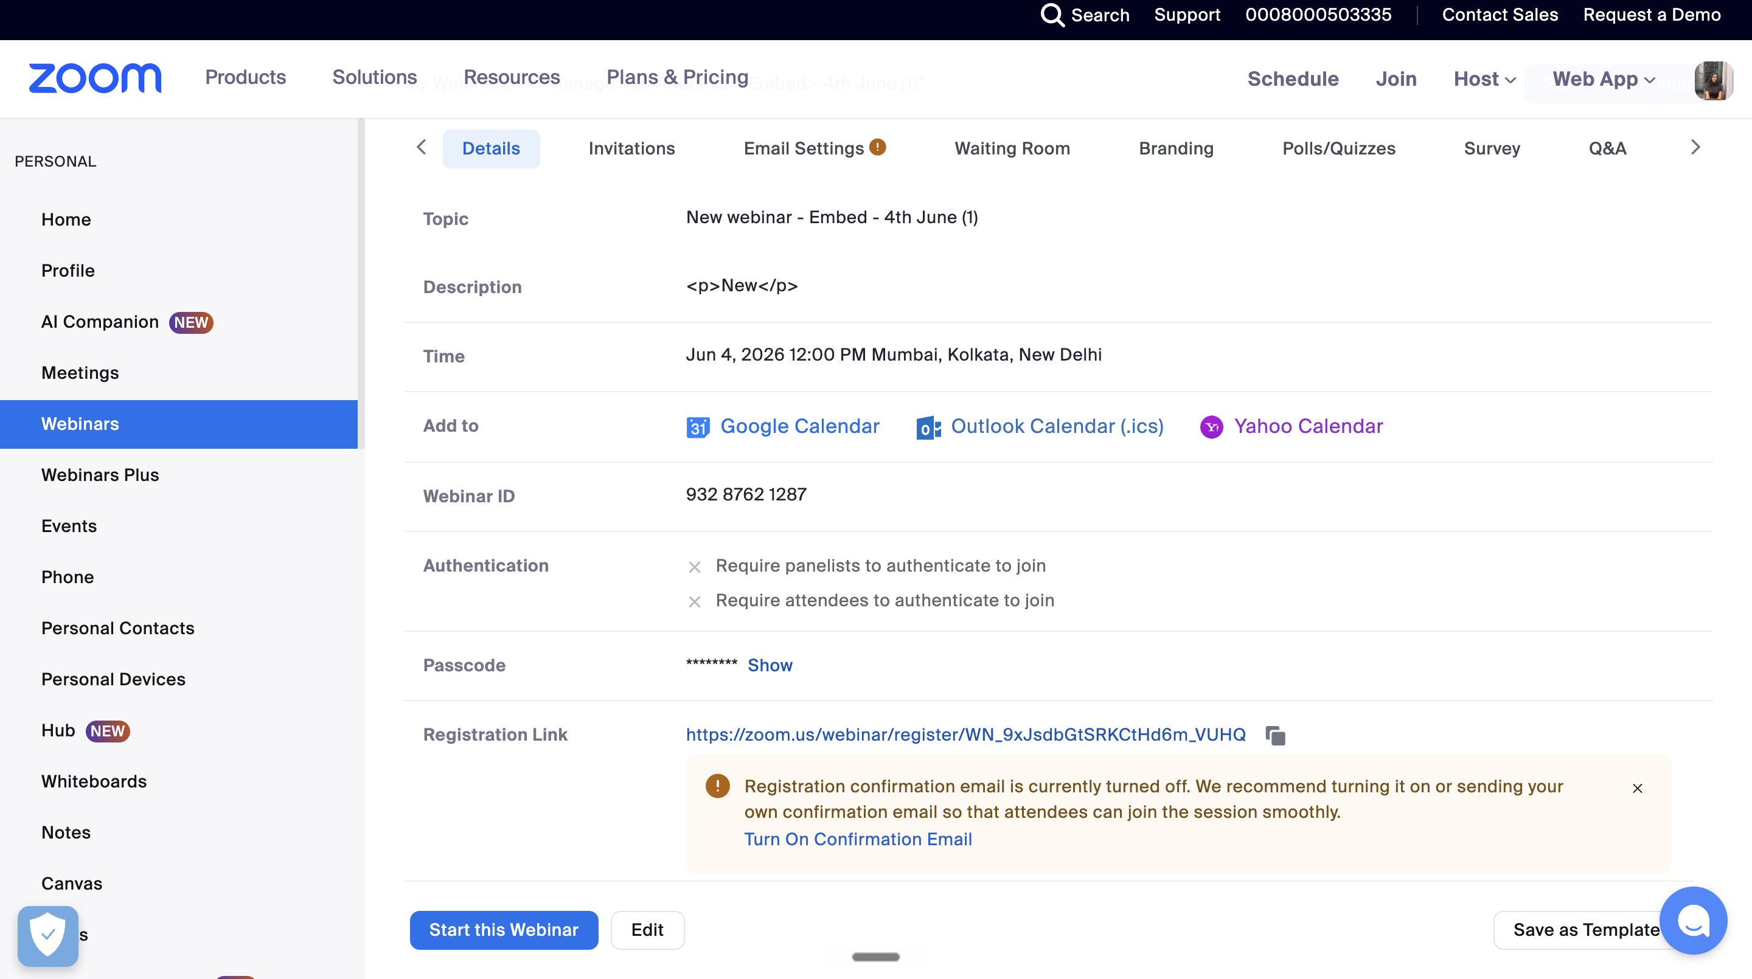Click Turn On Confirmation Email

click(858, 839)
